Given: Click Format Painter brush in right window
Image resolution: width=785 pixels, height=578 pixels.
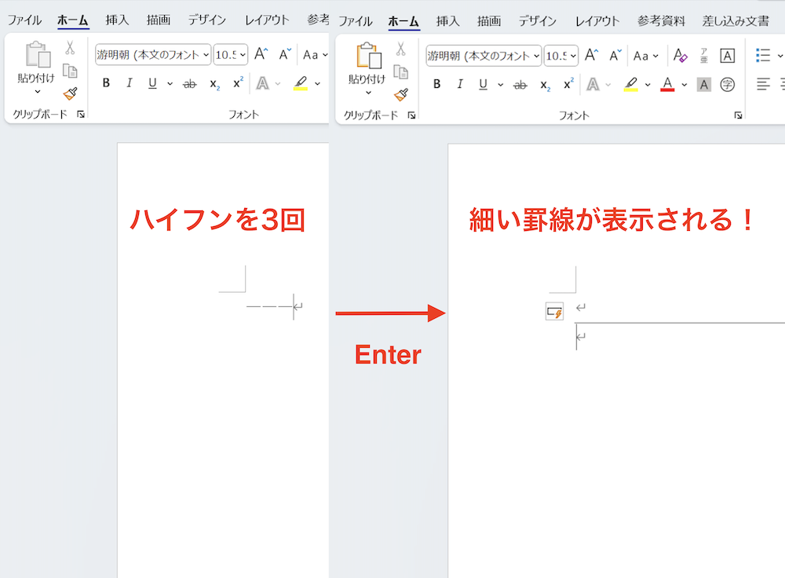Looking at the screenshot, I should (401, 95).
